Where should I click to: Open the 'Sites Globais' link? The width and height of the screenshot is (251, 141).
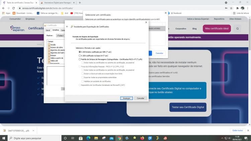point(235,19)
